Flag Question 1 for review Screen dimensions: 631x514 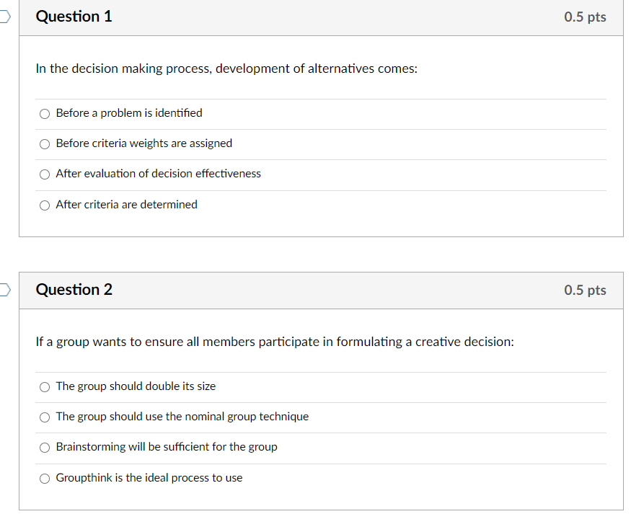click(3, 16)
